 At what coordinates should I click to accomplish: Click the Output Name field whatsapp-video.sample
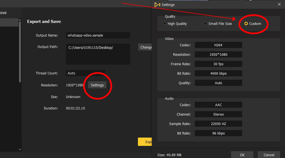point(98,35)
